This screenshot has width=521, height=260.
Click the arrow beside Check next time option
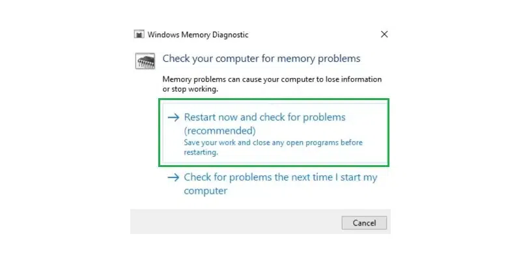[x=173, y=177]
